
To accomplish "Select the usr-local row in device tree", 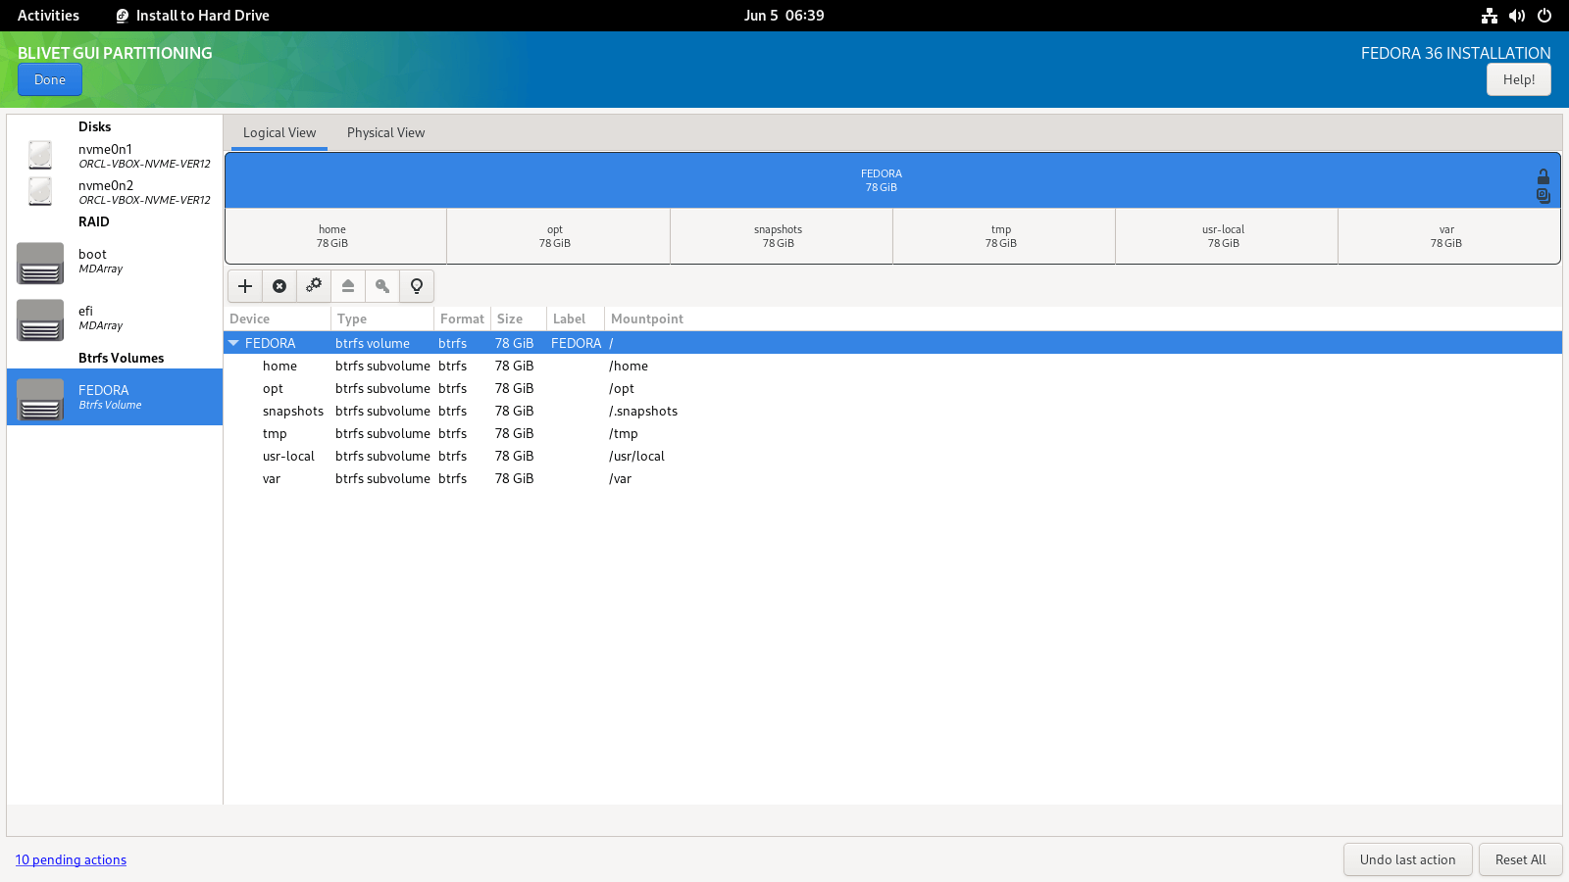I will click(892, 456).
